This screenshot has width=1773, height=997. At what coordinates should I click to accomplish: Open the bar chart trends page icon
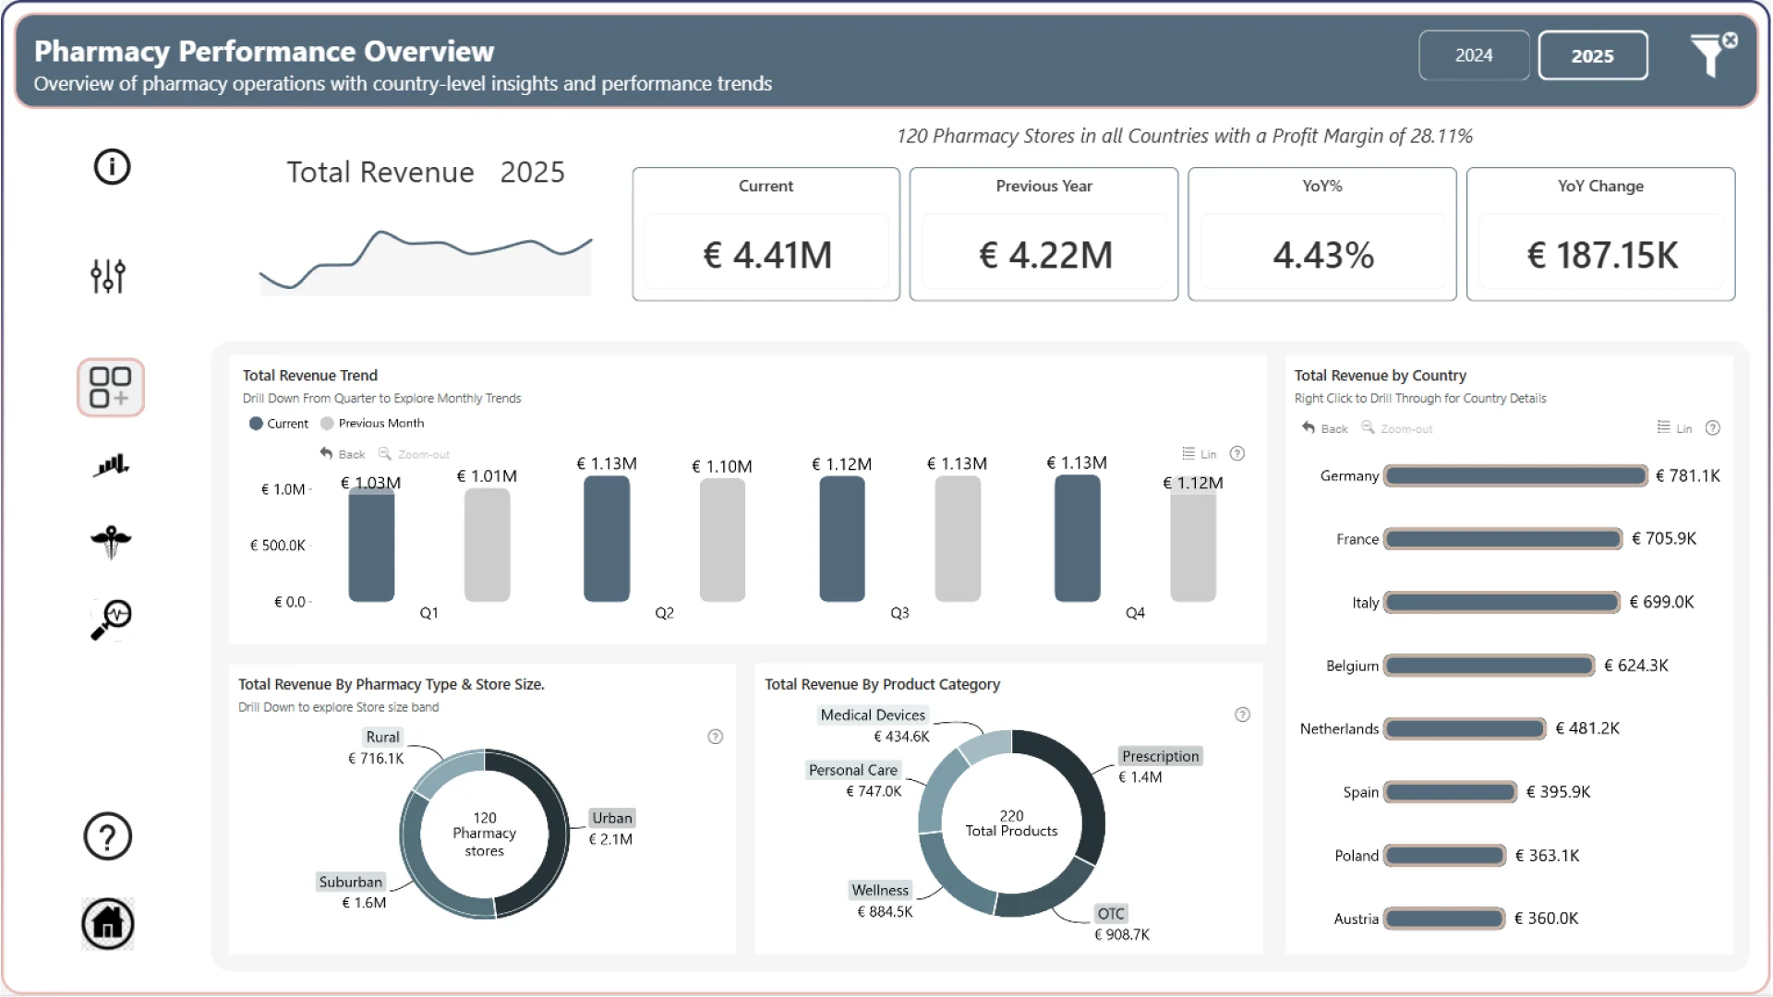tap(111, 464)
